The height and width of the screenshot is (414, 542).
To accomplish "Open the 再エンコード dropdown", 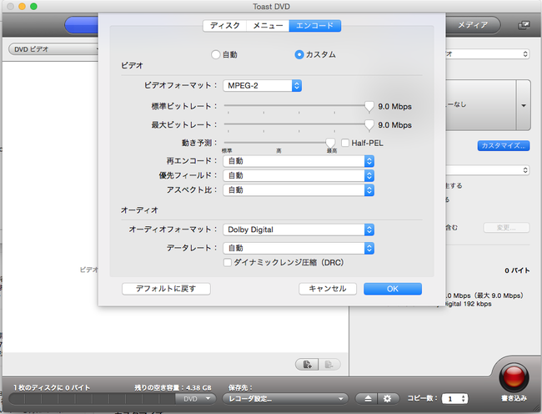I will tap(299, 161).
